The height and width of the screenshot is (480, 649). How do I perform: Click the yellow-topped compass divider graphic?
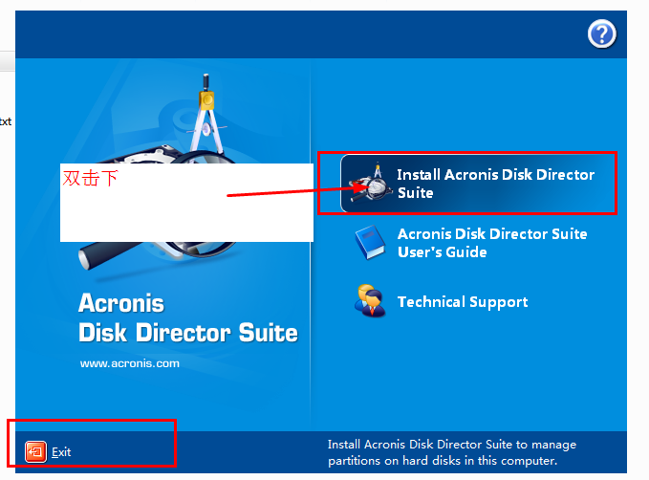point(206,114)
